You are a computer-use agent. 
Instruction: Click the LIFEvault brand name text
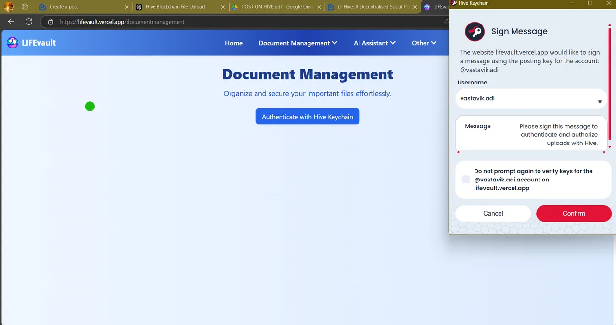tap(38, 43)
